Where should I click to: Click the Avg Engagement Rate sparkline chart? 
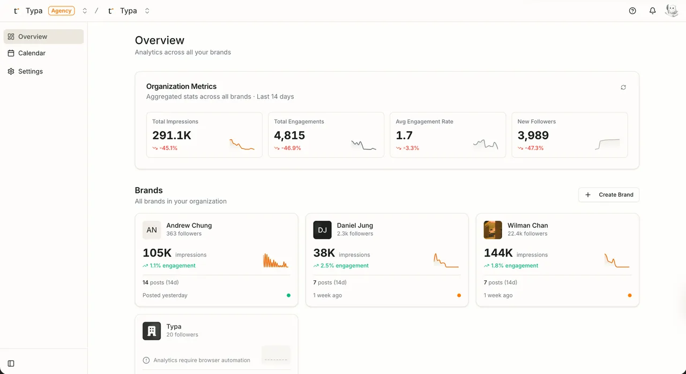486,144
